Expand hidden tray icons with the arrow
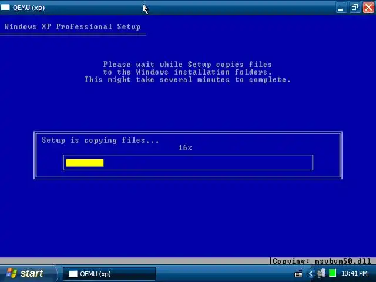Viewport: 376px width, 282px height. (311, 273)
